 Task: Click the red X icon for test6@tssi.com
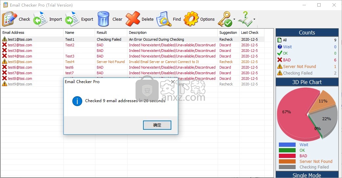(x=5, y=67)
